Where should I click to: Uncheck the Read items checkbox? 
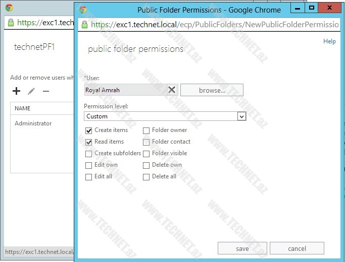(89, 142)
